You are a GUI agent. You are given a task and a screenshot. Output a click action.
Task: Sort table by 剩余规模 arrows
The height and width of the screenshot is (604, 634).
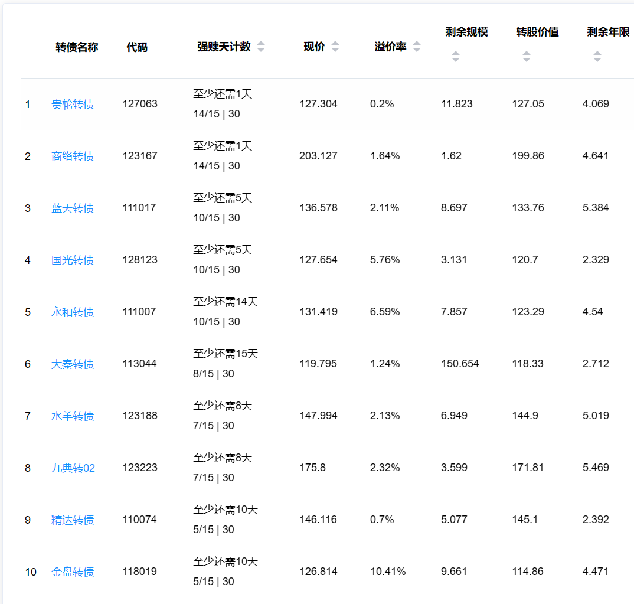[x=455, y=57]
